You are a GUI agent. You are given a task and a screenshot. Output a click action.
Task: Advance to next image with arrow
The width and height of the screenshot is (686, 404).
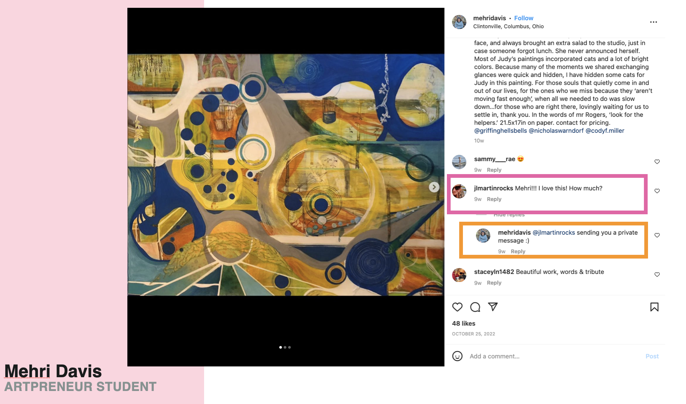click(x=434, y=187)
